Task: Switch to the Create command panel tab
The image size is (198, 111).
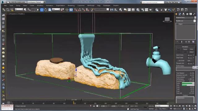Action: 177,14
